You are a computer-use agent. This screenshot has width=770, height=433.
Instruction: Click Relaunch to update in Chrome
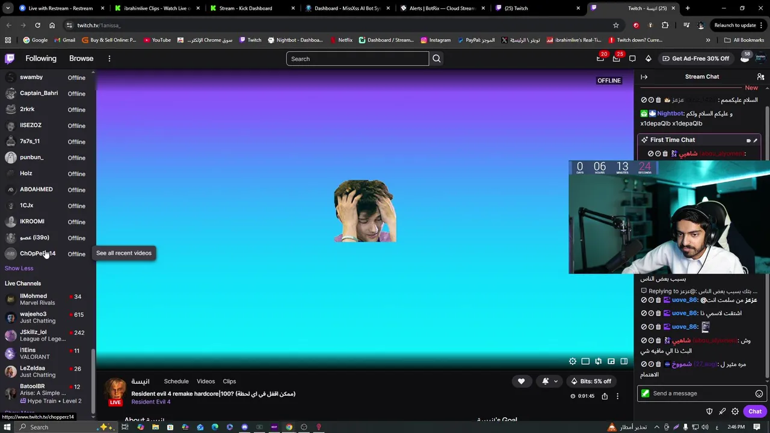coord(735,25)
